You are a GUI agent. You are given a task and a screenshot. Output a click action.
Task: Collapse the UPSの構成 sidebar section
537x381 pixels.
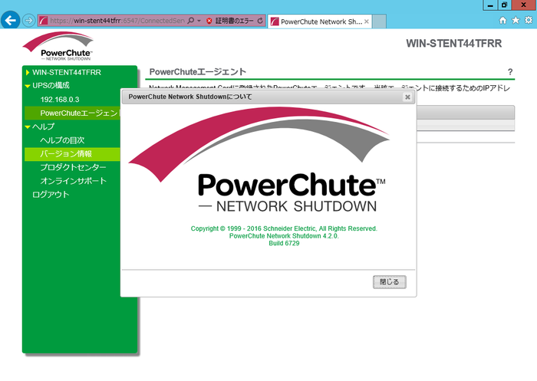tap(28, 86)
